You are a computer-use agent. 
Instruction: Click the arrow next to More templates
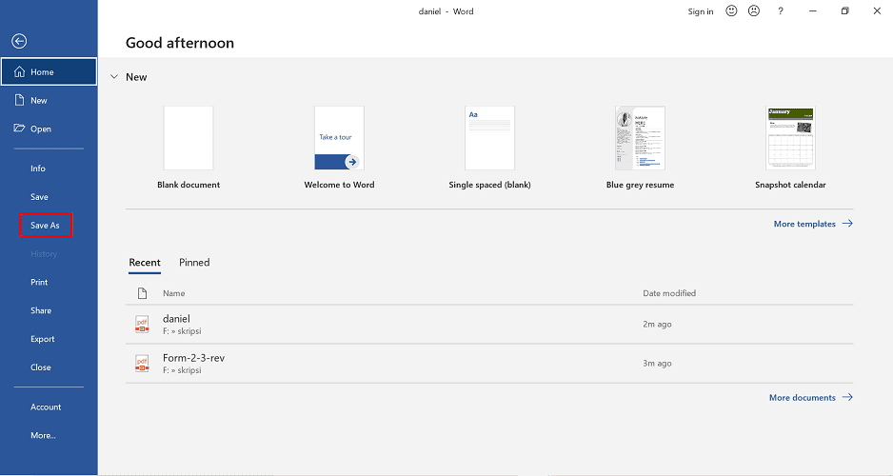(x=847, y=224)
